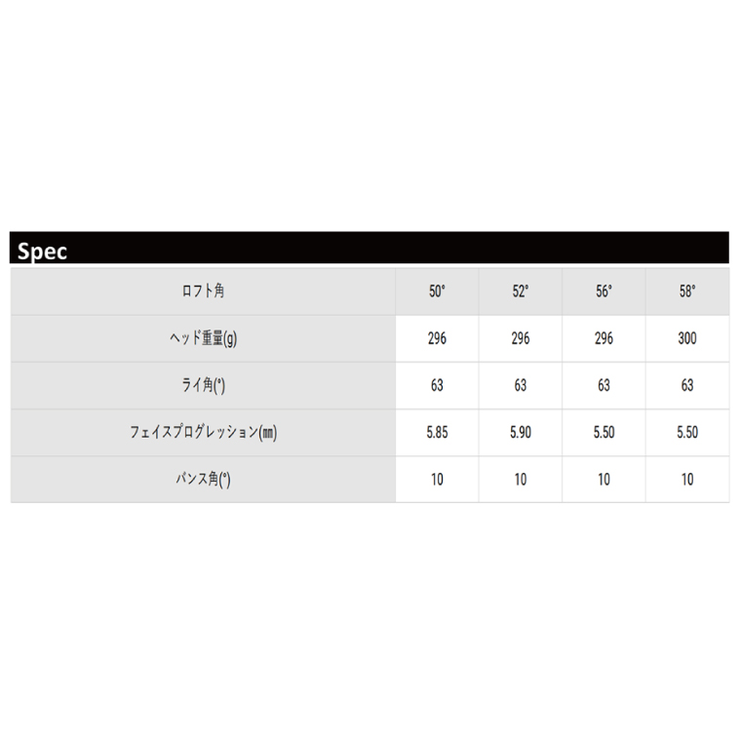Click the 56° loft column header
This screenshot has height=741, width=741.
[x=604, y=292]
